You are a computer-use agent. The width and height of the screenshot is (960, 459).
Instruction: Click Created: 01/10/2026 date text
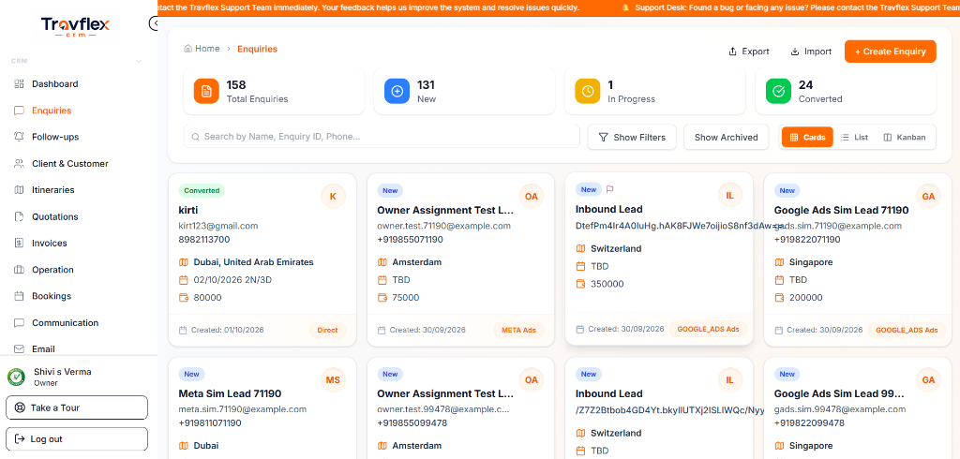pos(227,330)
